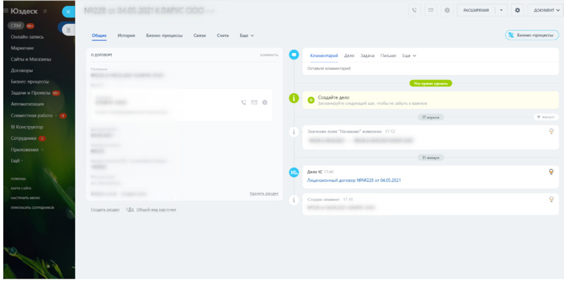The image size is (564, 282).
Task: Switch to the Общие tab
Action: pyautogui.click(x=99, y=35)
